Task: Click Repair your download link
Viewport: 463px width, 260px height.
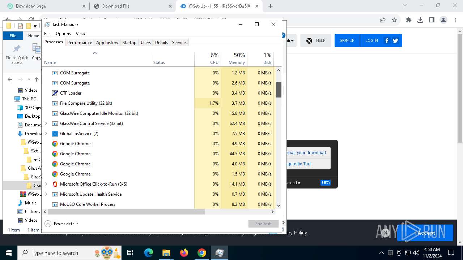Action: (x=306, y=153)
